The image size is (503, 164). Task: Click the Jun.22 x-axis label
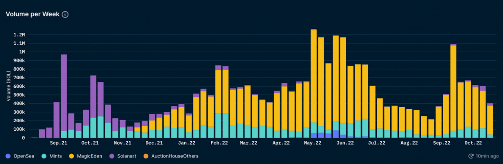pos(345,143)
